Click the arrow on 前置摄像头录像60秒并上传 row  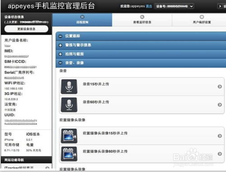[220, 154]
